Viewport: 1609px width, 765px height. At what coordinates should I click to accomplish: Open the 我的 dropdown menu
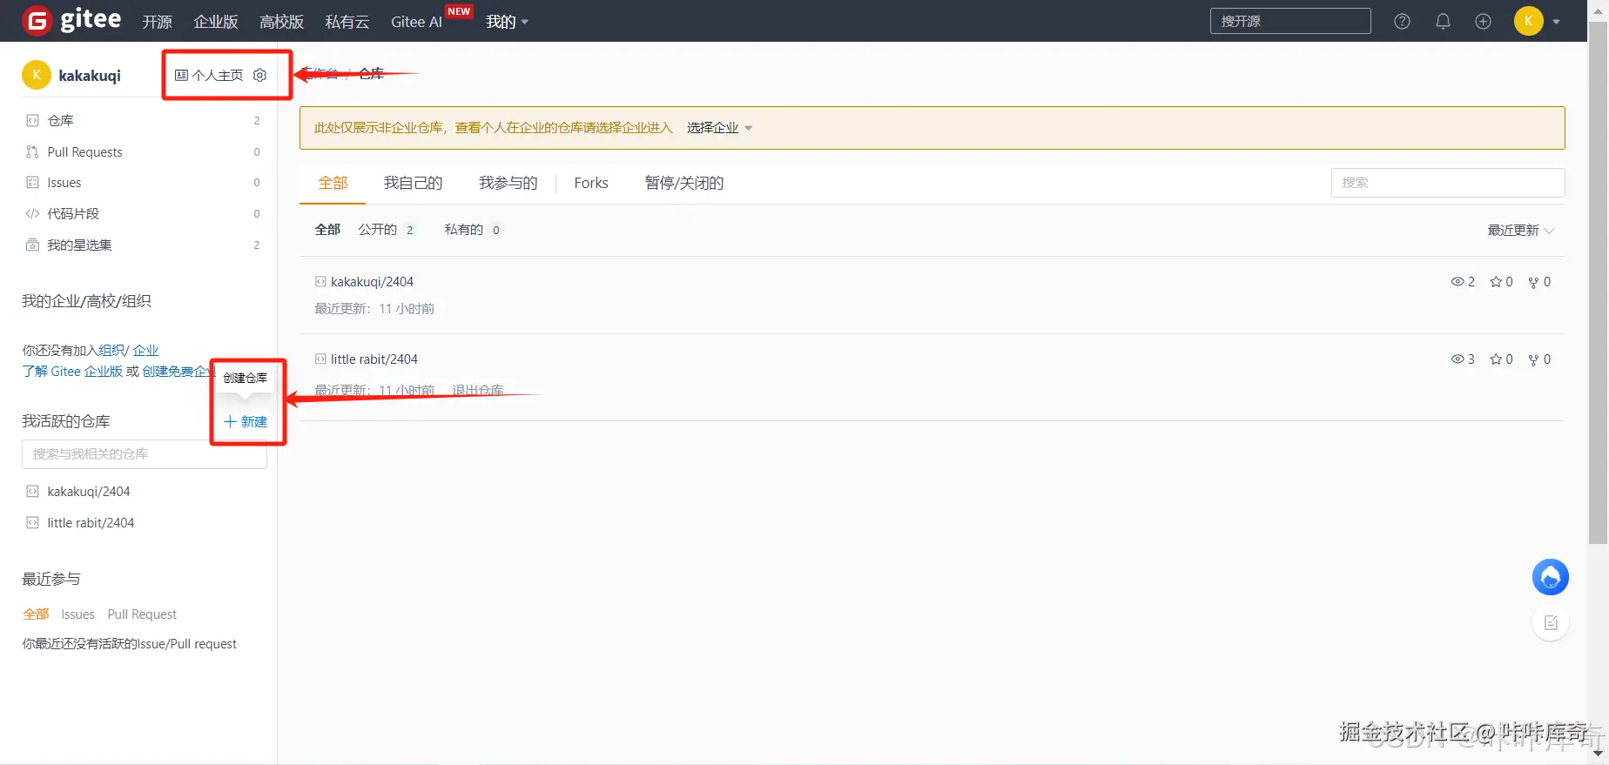click(507, 22)
